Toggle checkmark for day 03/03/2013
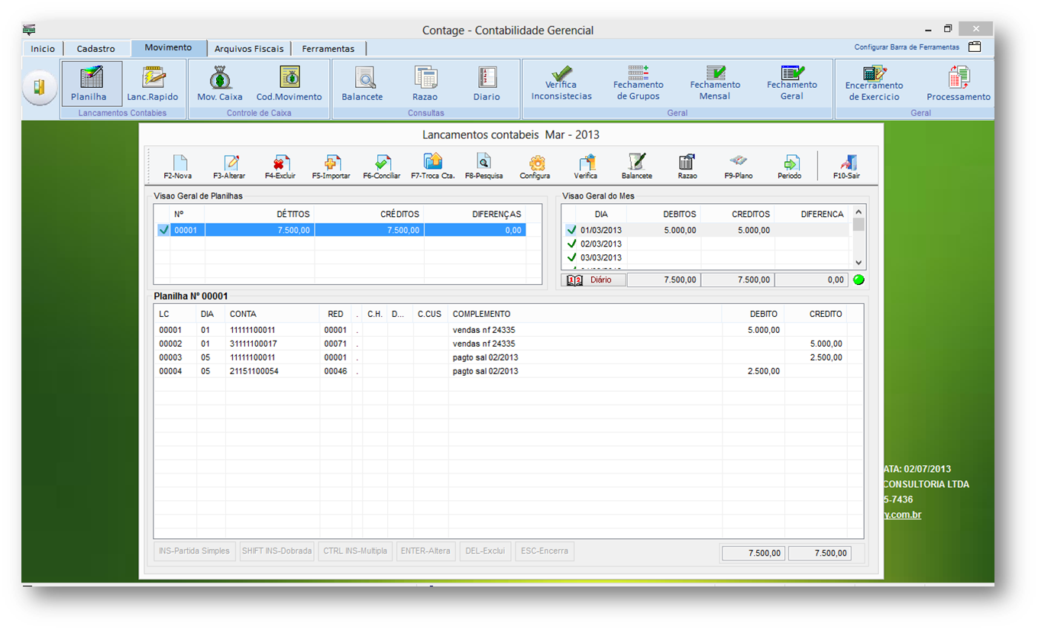1038x630 pixels. point(571,257)
